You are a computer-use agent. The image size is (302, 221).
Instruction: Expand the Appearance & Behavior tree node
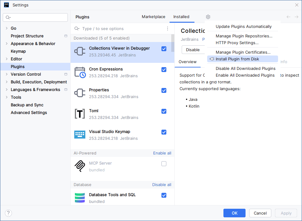click(7, 44)
